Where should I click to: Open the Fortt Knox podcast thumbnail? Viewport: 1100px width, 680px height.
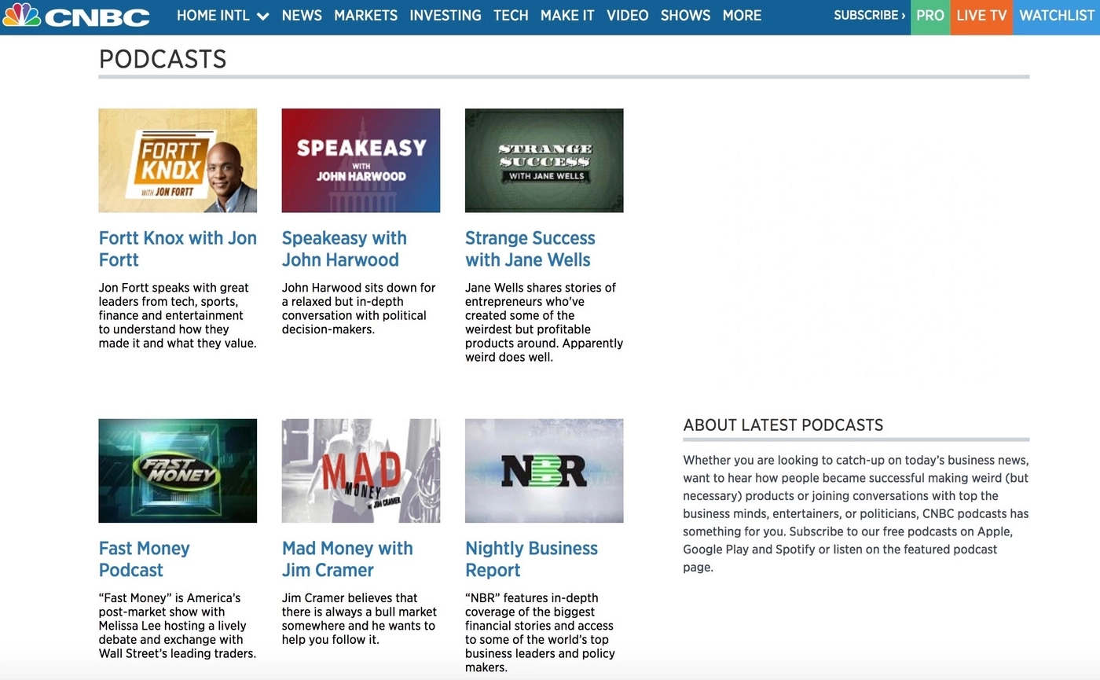178,160
